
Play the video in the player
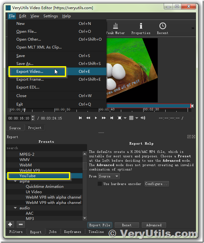coord(96,118)
